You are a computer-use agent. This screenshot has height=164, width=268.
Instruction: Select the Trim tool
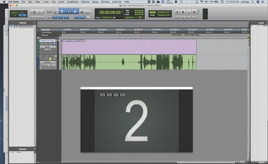[62, 12]
